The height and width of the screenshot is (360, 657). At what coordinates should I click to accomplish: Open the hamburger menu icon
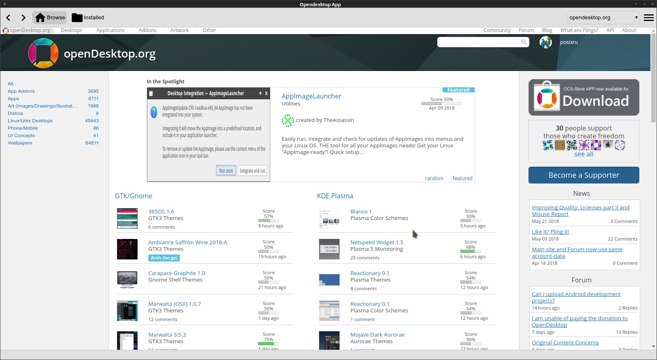pyautogui.click(x=649, y=18)
